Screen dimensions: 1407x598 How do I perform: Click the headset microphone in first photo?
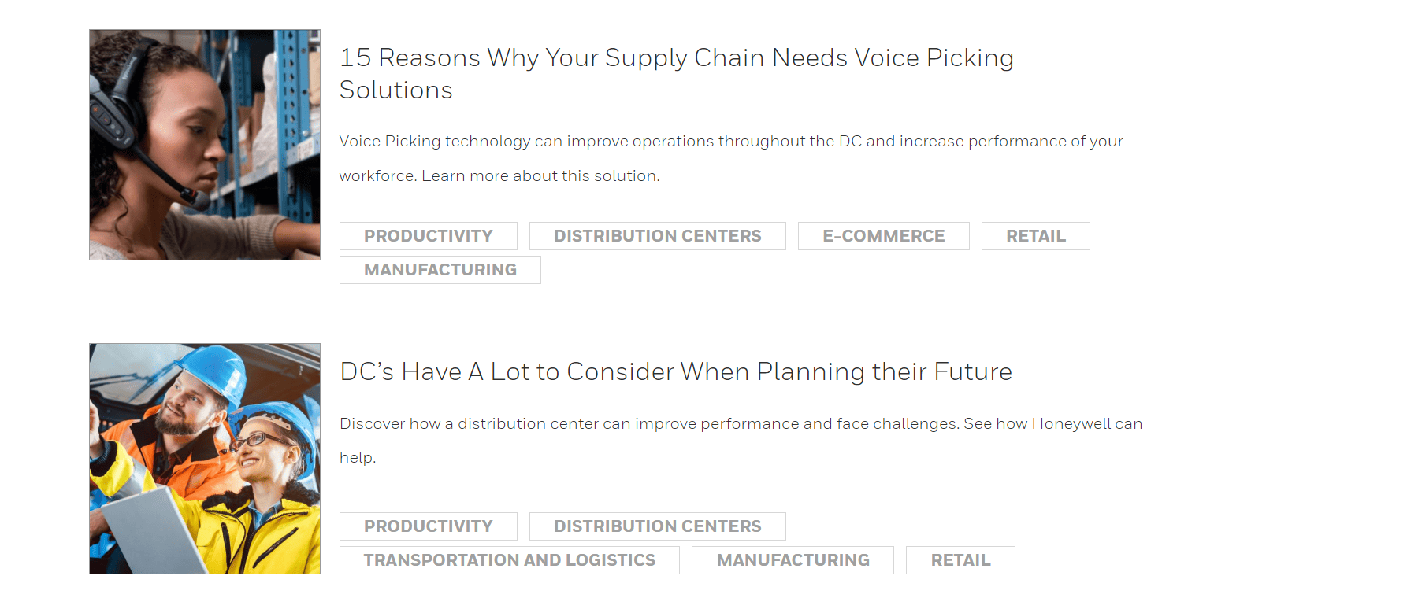click(197, 197)
